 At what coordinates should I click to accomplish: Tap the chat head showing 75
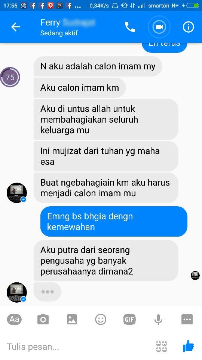click(10, 77)
